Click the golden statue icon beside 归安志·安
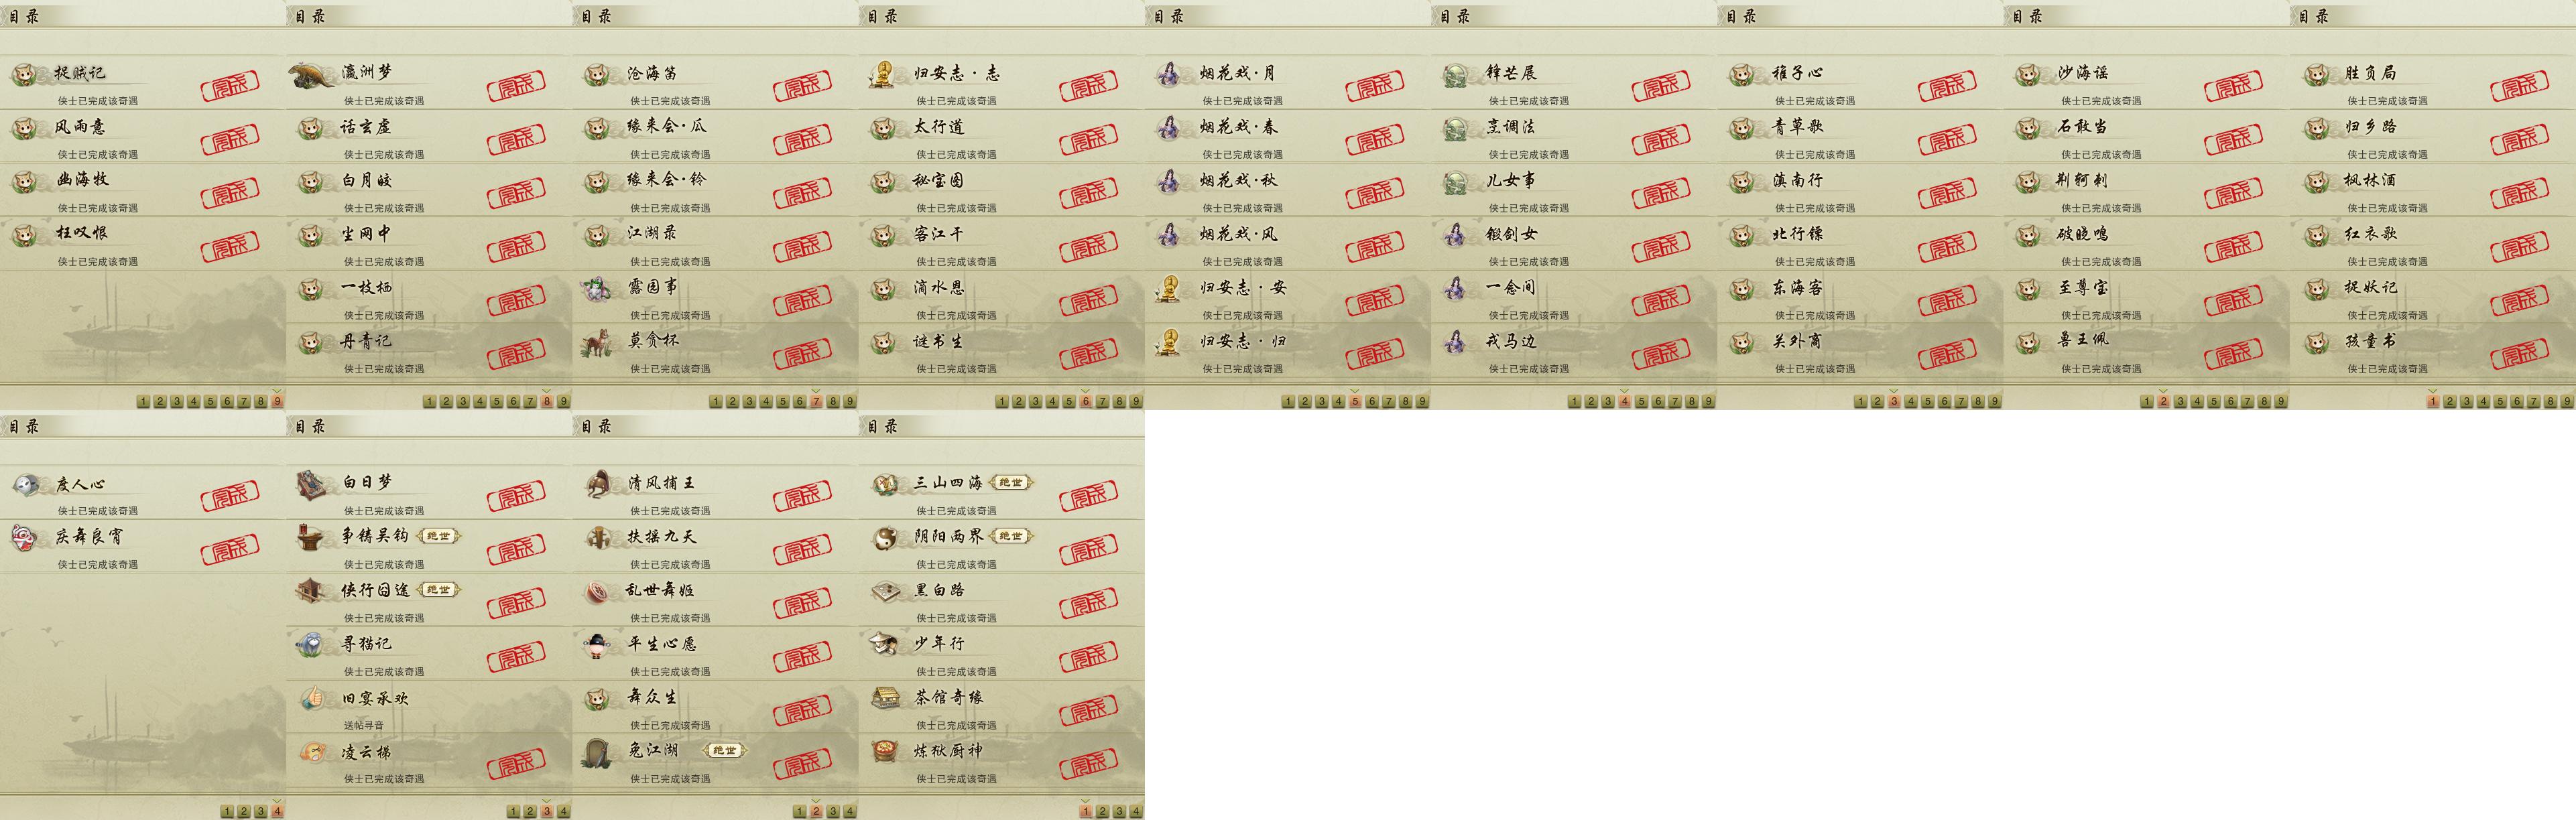Screen dimensions: 2576x820 [x=1169, y=289]
